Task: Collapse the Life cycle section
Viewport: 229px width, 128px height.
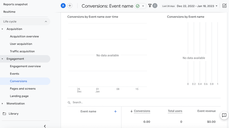Action: (x=46, y=22)
